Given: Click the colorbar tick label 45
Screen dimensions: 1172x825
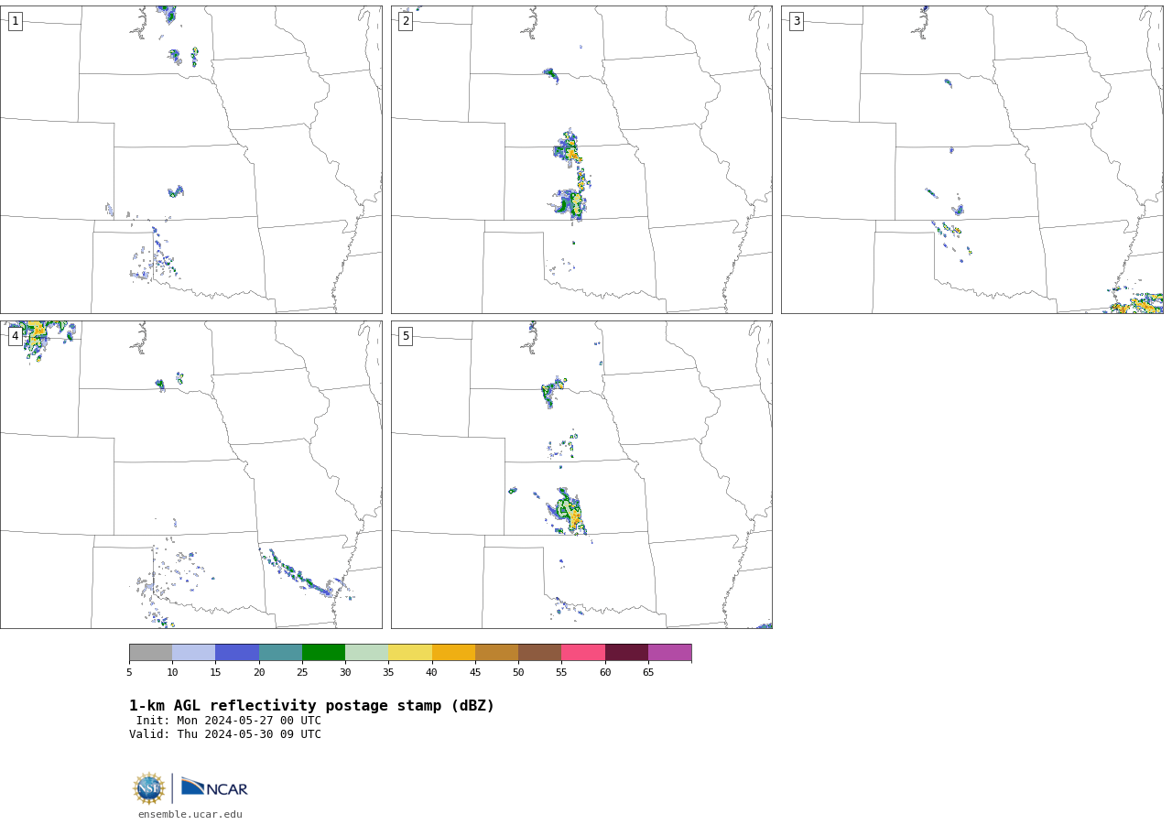Looking at the screenshot, I should 475,673.
